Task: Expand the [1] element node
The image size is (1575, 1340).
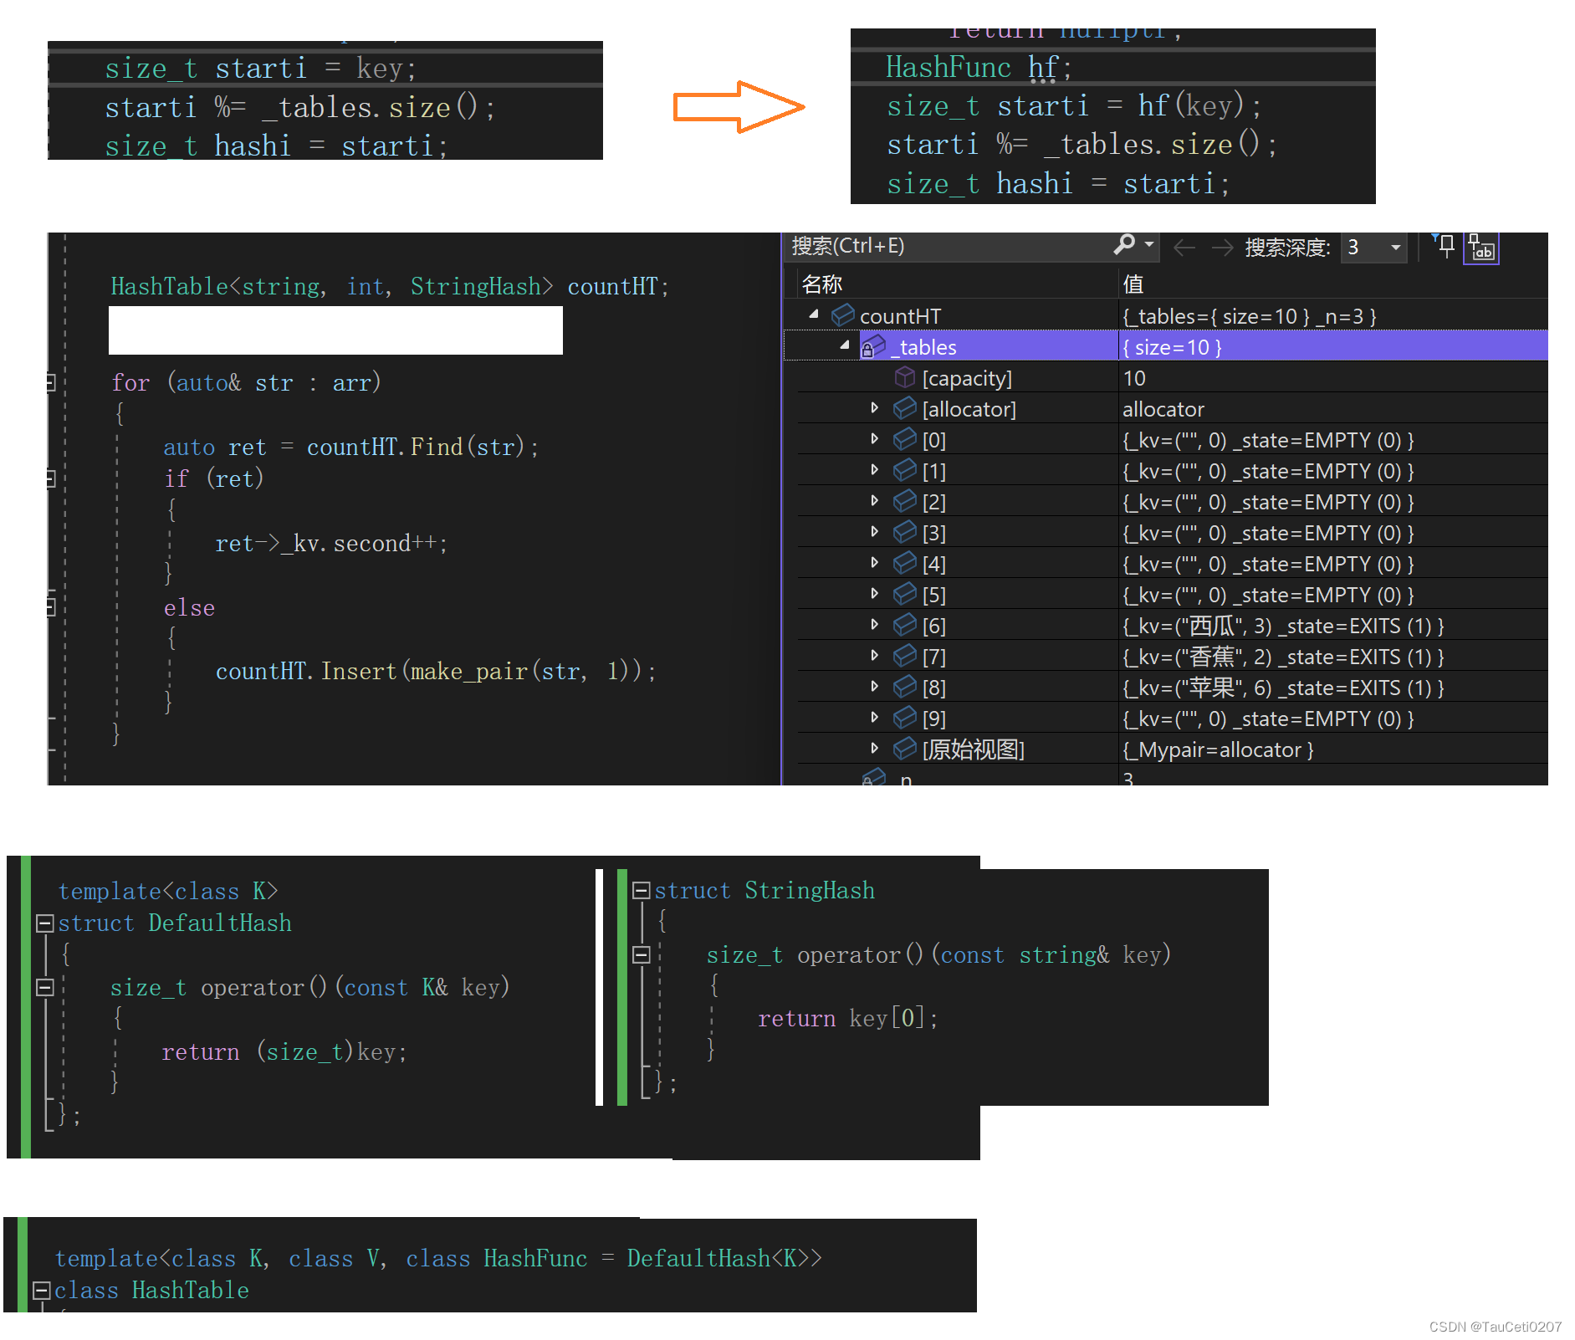Action: (874, 469)
